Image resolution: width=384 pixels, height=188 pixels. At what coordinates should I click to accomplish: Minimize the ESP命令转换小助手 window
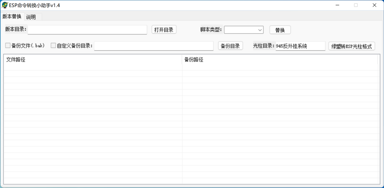(x=338, y=5)
